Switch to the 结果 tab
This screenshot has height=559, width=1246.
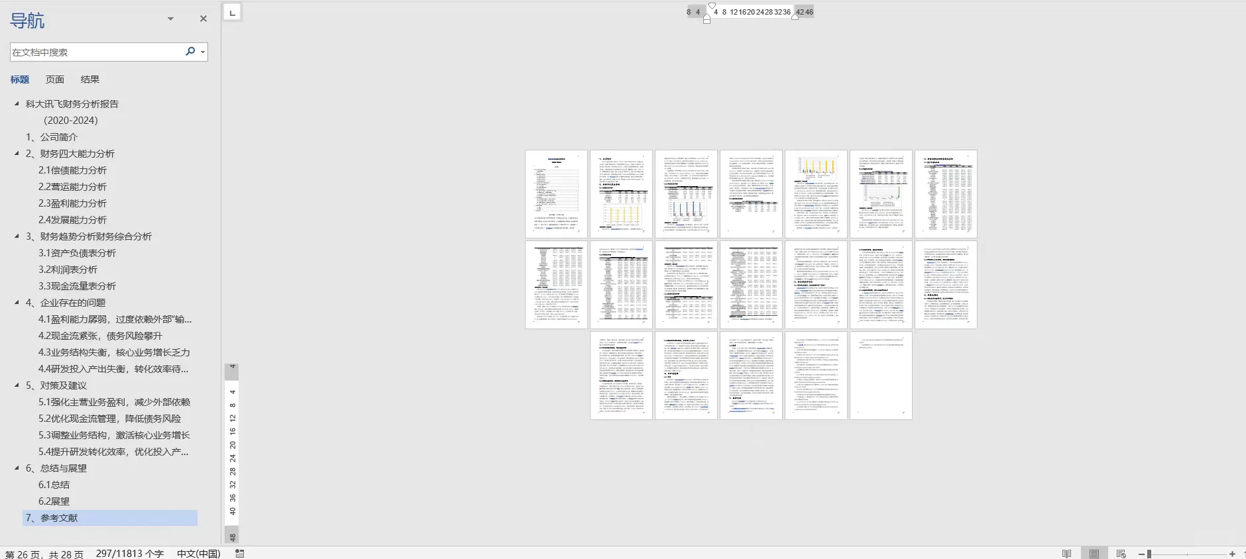(90, 79)
